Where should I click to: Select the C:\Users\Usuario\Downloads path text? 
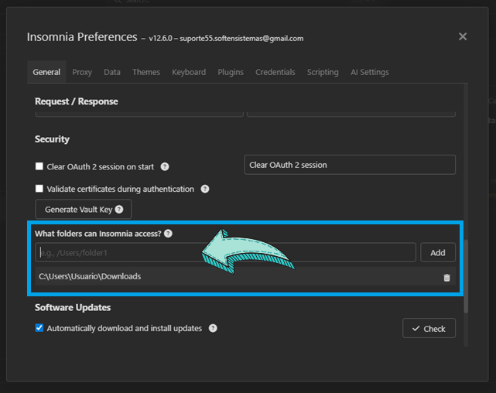(90, 276)
